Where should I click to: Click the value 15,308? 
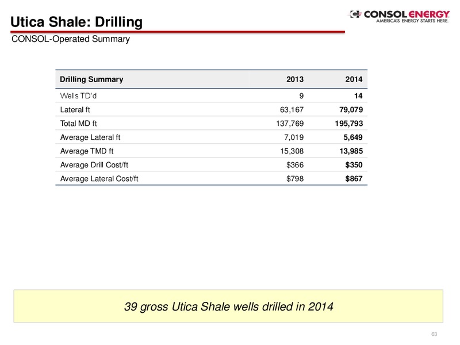pyautogui.click(x=292, y=151)
